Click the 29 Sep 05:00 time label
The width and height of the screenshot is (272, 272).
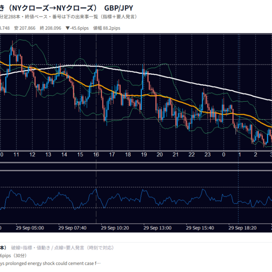coord(30,228)
